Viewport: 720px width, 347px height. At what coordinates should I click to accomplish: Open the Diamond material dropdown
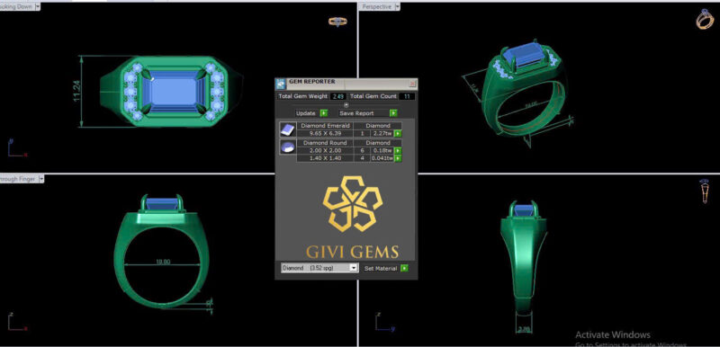click(x=319, y=268)
